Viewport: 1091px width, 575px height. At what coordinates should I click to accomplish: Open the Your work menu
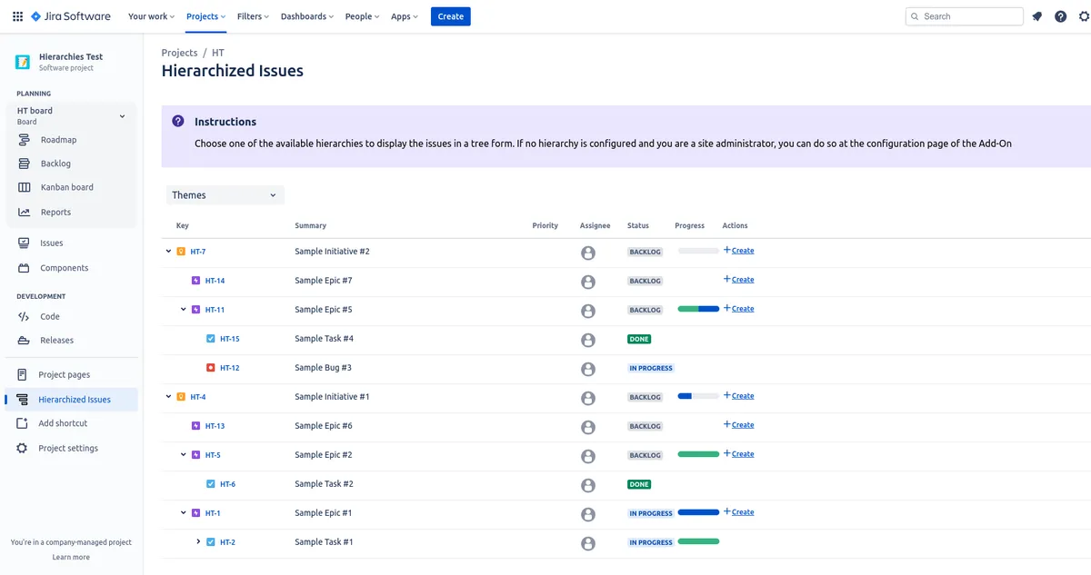click(151, 16)
